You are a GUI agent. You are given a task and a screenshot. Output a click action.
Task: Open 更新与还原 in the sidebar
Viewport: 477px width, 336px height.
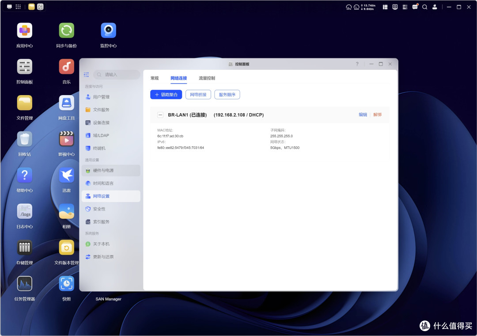click(111, 257)
